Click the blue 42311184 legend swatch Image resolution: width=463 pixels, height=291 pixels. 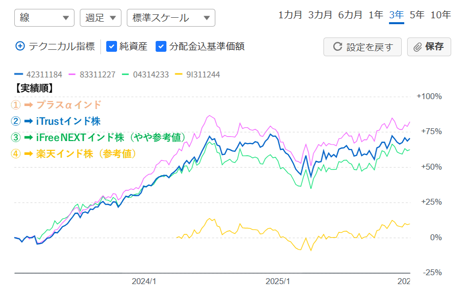[x=19, y=74]
